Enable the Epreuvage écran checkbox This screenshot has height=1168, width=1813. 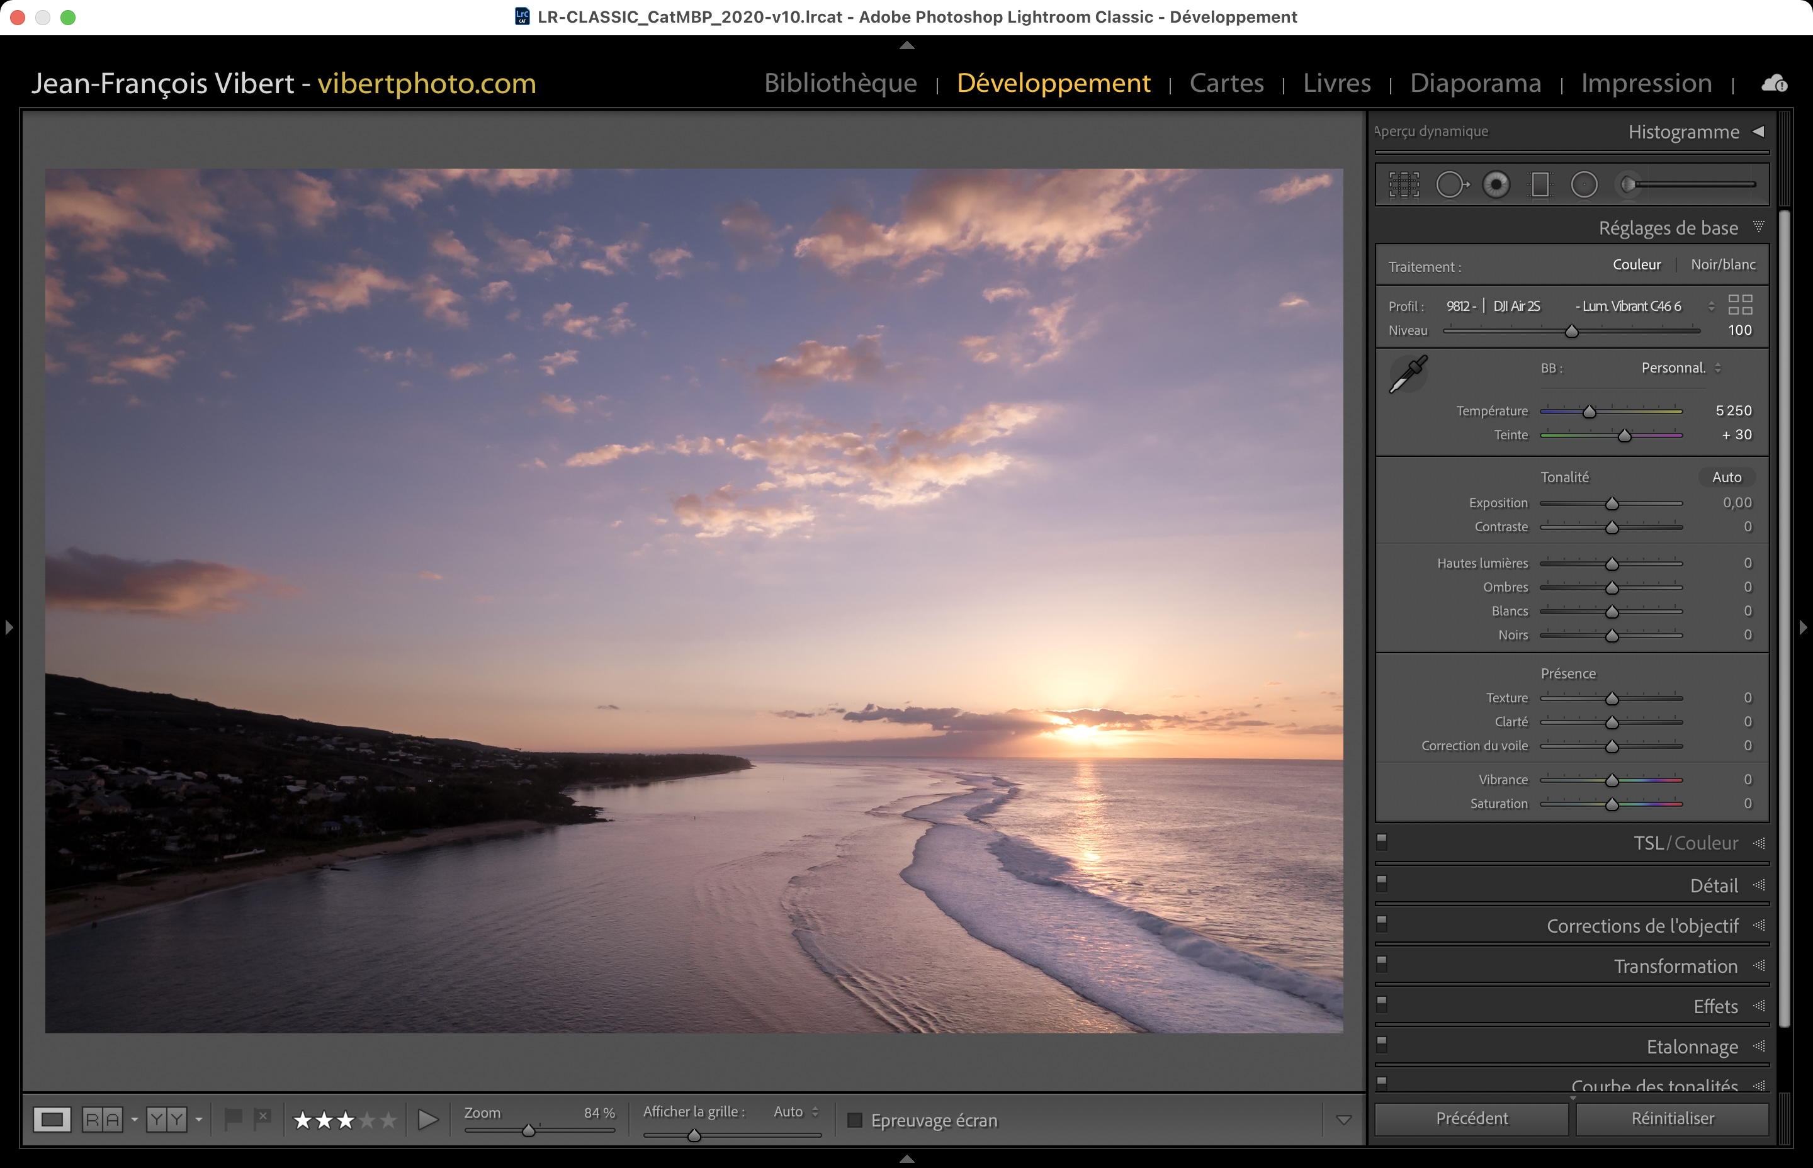click(855, 1120)
